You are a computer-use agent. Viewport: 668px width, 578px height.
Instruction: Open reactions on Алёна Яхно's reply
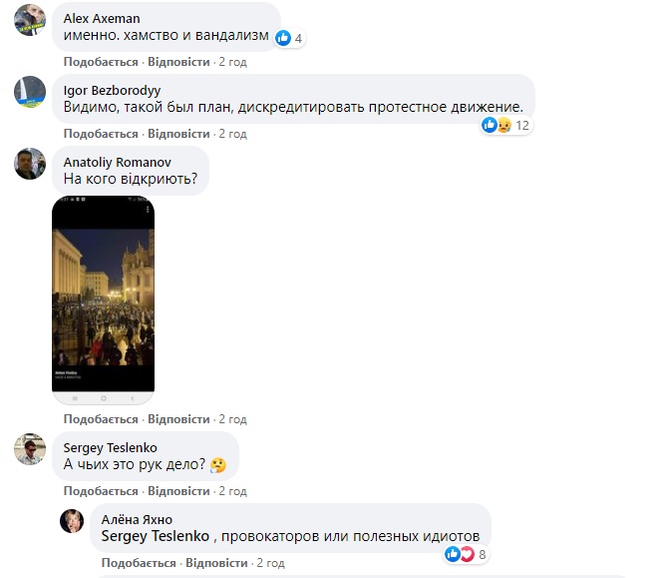click(x=467, y=554)
